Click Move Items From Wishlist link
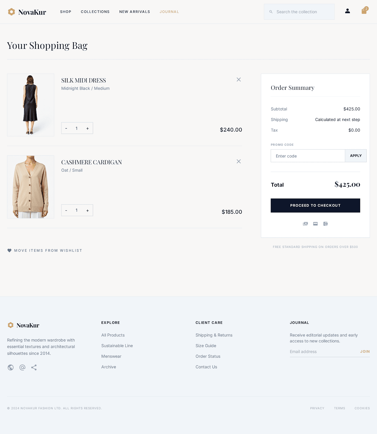 click(x=48, y=250)
